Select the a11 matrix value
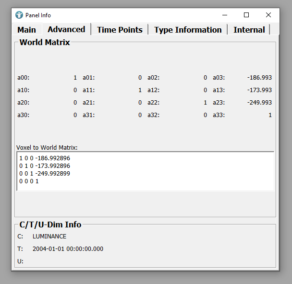The width and height of the screenshot is (292, 284). click(x=140, y=90)
